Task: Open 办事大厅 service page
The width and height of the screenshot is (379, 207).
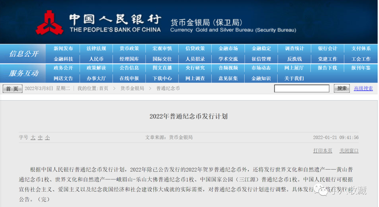Action: (x=96, y=78)
